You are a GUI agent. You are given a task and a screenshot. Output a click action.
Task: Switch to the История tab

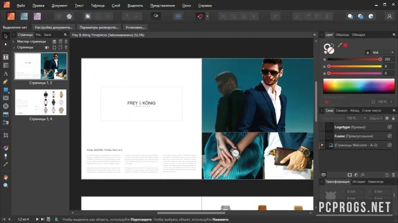tap(359, 182)
